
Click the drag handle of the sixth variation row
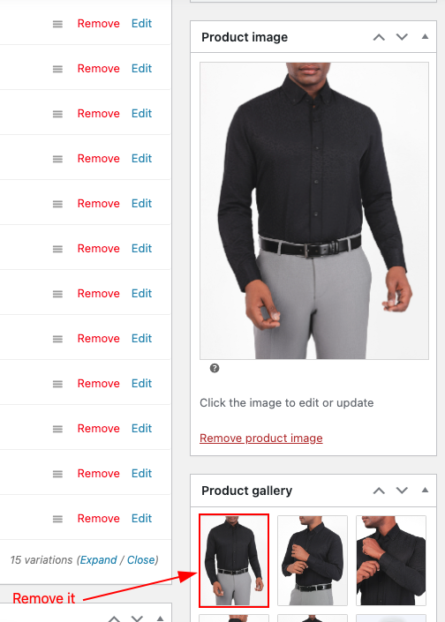(57, 249)
